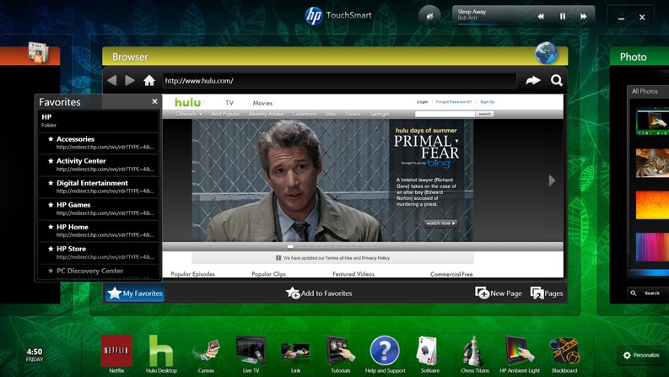The width and height of the screenshot is (669, 377).
Task: Open the Canvas app
Action: 206,355
